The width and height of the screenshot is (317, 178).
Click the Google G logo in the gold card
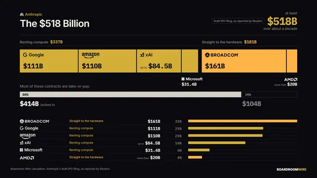tap(25, 55)
